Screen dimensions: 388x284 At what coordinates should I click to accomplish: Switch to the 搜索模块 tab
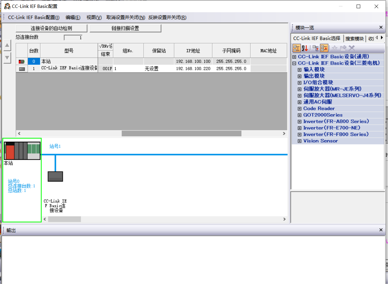tap(354, 39)
